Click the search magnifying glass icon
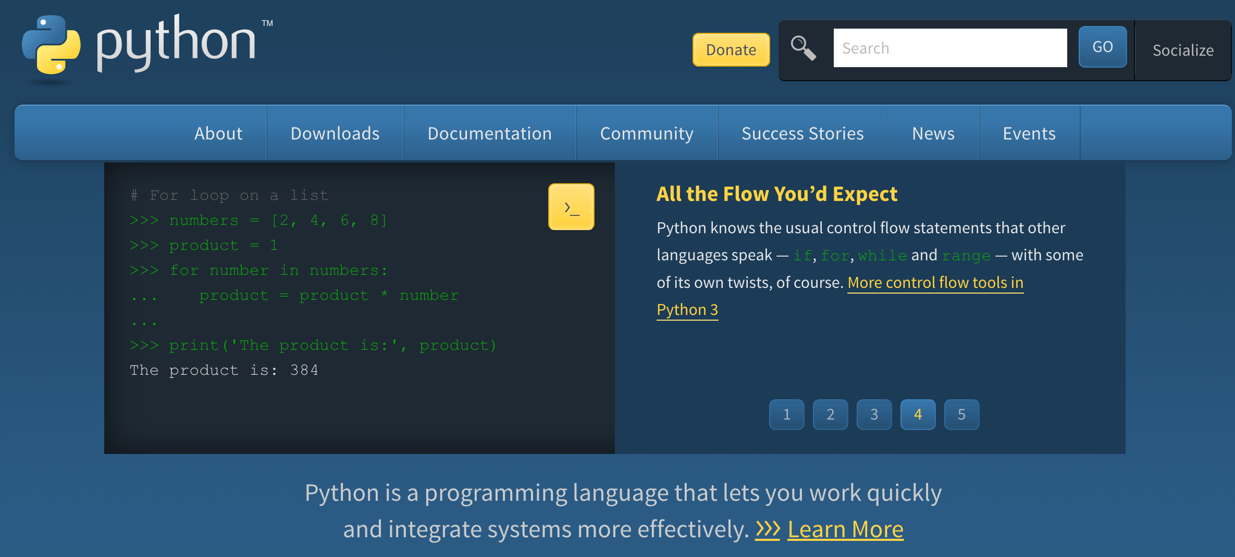The height and width of the screenshot is (557, 1235). pos(803,48)
